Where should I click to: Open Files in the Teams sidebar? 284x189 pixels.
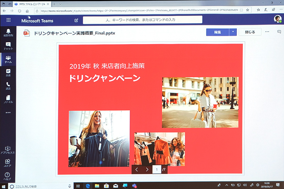pyautogui.click(x=8, y=99)
